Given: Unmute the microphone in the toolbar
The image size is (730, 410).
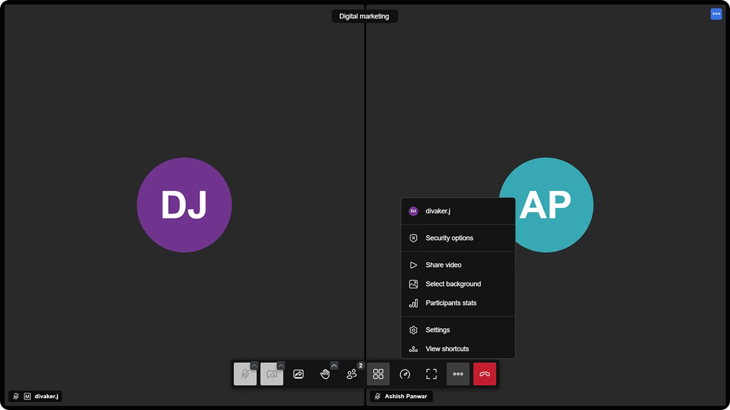Looking at the screenshot, I should [x=244, y=375].
